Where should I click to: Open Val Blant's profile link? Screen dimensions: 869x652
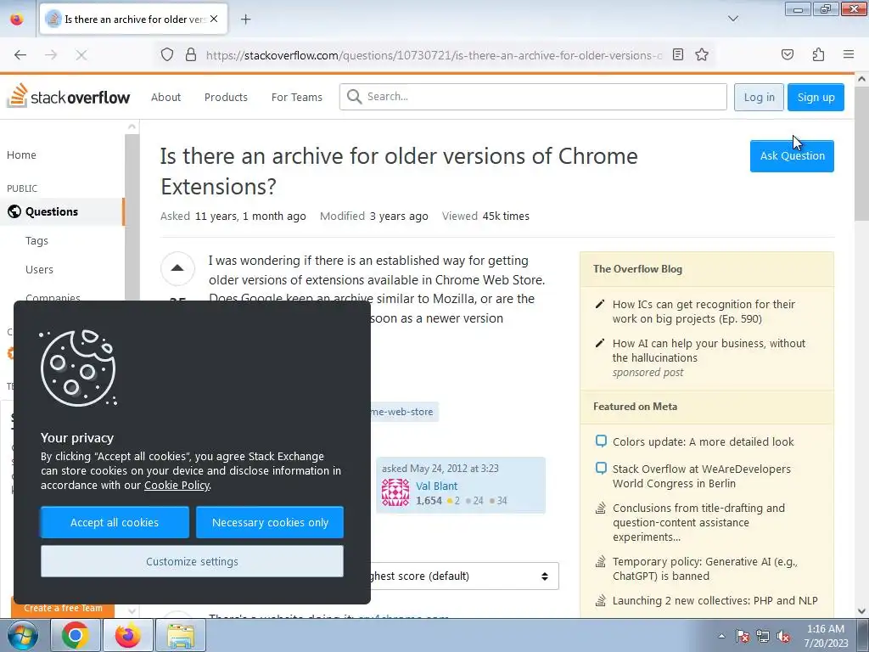coord(437,486)
